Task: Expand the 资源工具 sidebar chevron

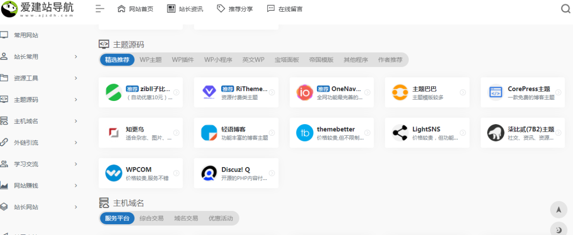Action: [76, 78]
